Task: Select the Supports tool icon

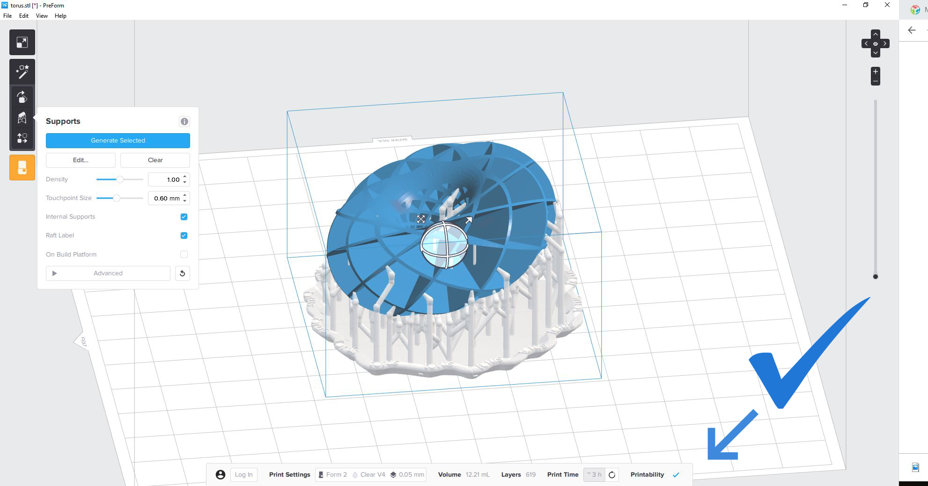Action: click(22, 118)
